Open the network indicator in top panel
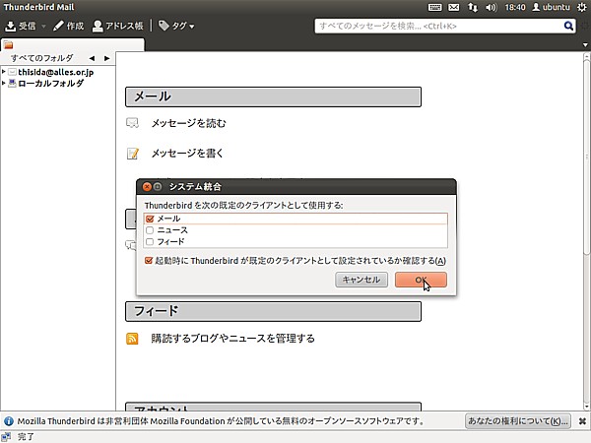Screen dimensions: 591x443 [x=473, y=7]
